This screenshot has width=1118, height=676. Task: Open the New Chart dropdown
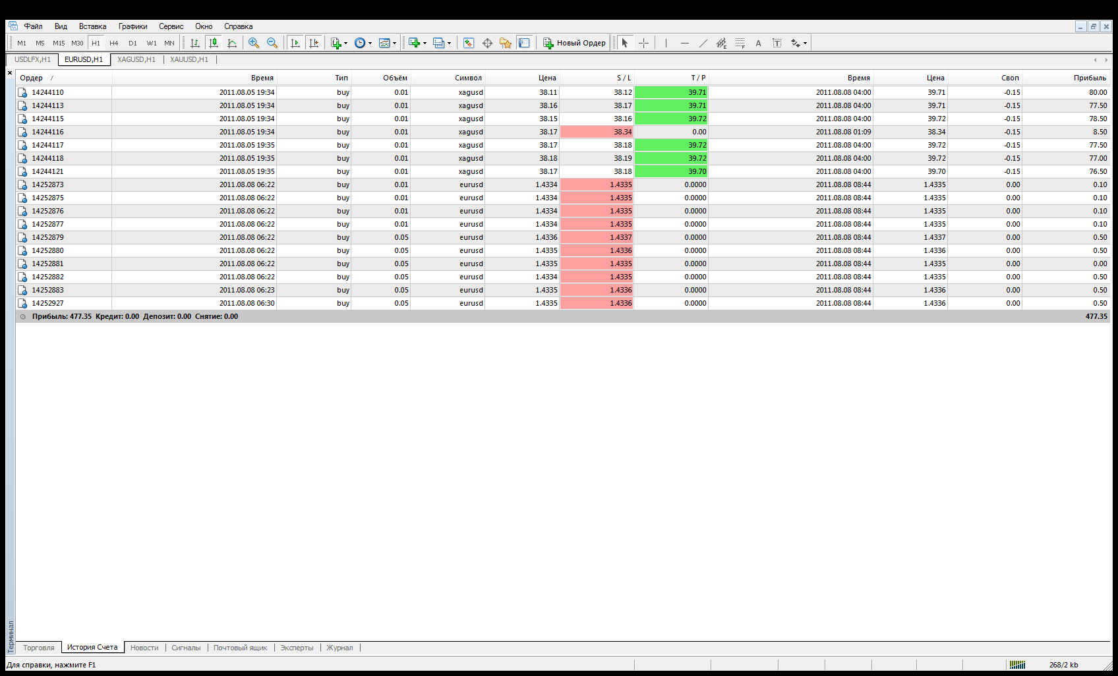click(x=417, y=43)
